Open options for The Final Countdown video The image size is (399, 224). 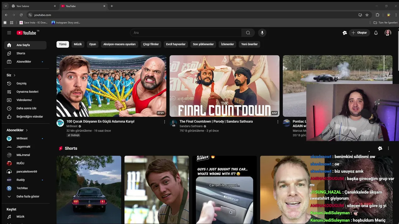tap(278, 122)
